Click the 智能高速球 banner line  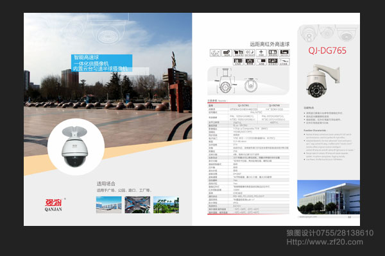(87, 58)
